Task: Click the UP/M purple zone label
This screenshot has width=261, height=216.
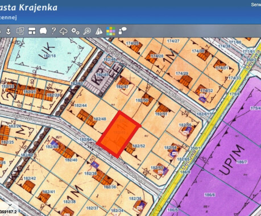Action: pos(231,160)
